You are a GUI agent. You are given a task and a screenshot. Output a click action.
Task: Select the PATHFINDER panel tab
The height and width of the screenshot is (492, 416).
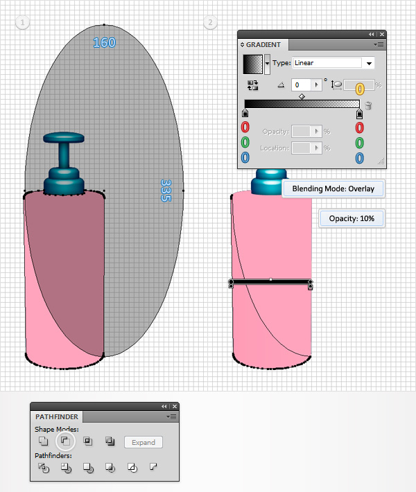(57, 417)
